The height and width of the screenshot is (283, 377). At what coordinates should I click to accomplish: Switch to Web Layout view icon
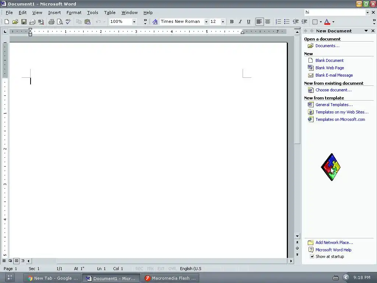coord(10,261)
